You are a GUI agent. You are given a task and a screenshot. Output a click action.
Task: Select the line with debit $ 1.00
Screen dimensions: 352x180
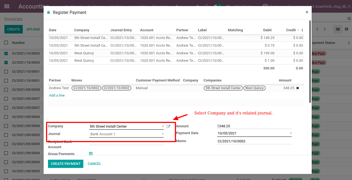click(x=176, y=61)
